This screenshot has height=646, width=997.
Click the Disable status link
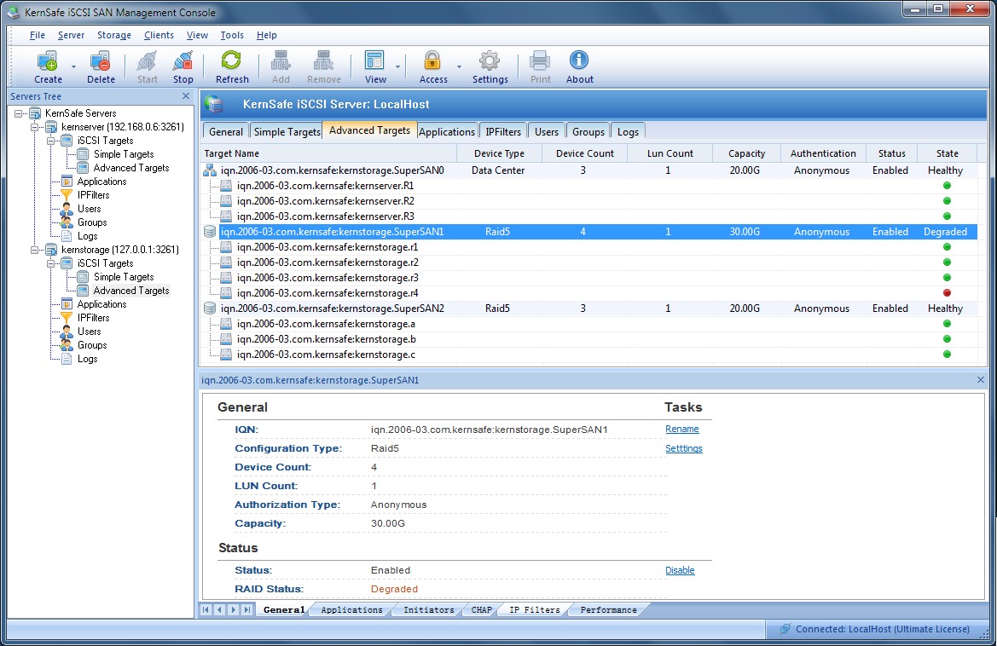point(680,570)
